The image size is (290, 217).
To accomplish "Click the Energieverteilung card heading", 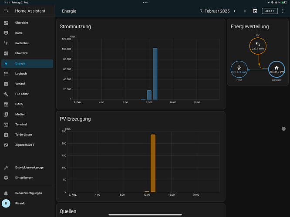I will point(250,26).
